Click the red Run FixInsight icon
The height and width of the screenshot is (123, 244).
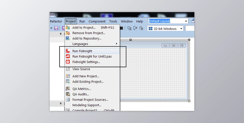tap(68, 51)
